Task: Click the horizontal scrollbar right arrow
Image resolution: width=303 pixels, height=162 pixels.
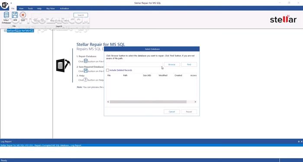Action: (195, 102)
